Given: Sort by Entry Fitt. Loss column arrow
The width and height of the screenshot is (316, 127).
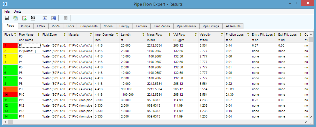Looking at the screenshot, I should [x=274, y=34].
